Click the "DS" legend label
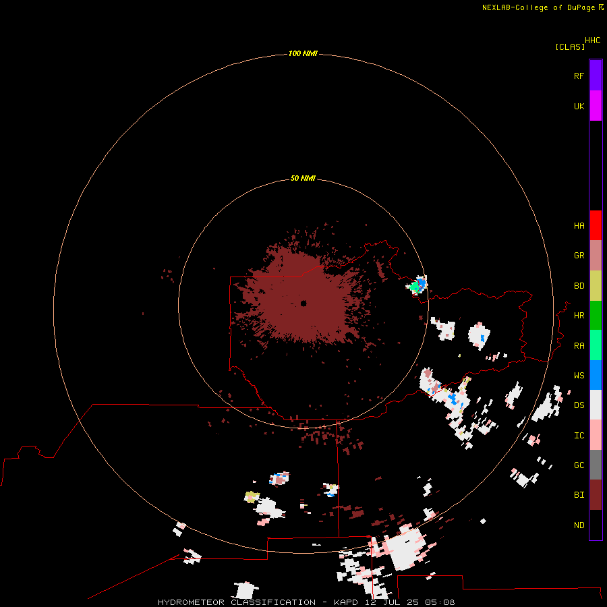 point(579,405)
